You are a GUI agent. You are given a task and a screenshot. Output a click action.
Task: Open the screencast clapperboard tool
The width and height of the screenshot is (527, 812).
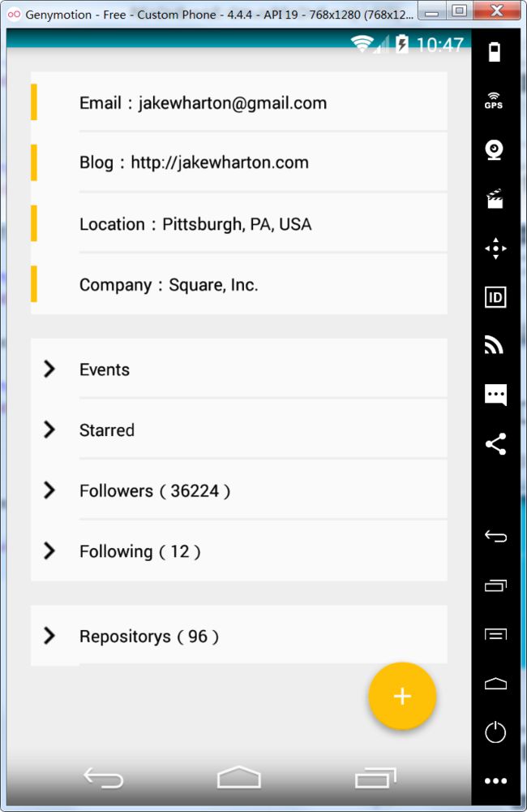495,198
